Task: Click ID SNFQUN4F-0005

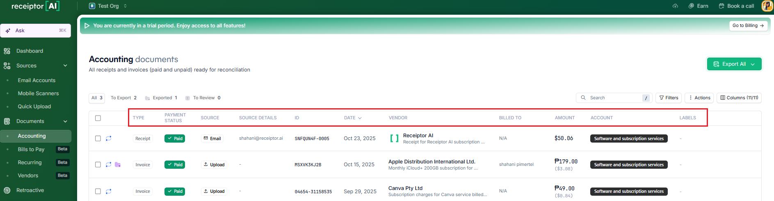Action: tap(312, 139)
